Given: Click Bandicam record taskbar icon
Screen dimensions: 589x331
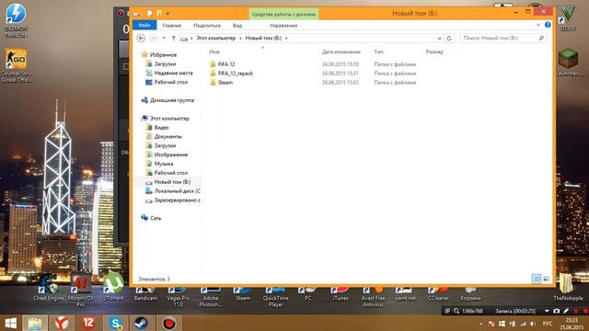Looking at the screenshot, I should 169,323.
